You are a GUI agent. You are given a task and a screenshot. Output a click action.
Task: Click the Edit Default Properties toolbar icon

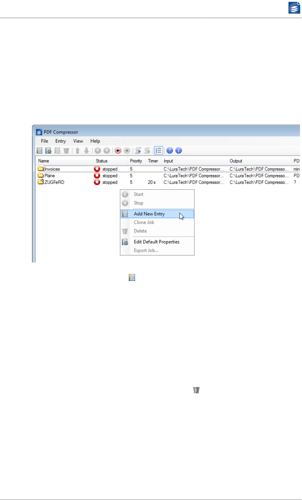pos(48,151)
